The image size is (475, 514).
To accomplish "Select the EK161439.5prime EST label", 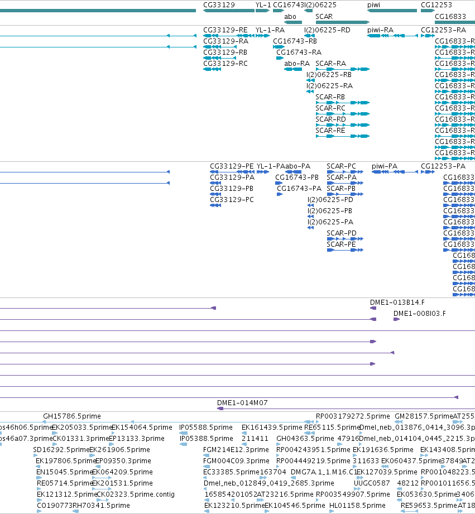I will click(x=272, y=427).
